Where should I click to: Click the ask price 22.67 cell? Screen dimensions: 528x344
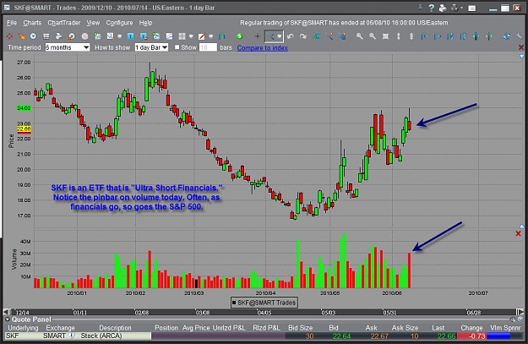pyautogui.click(x=379, y=336)
